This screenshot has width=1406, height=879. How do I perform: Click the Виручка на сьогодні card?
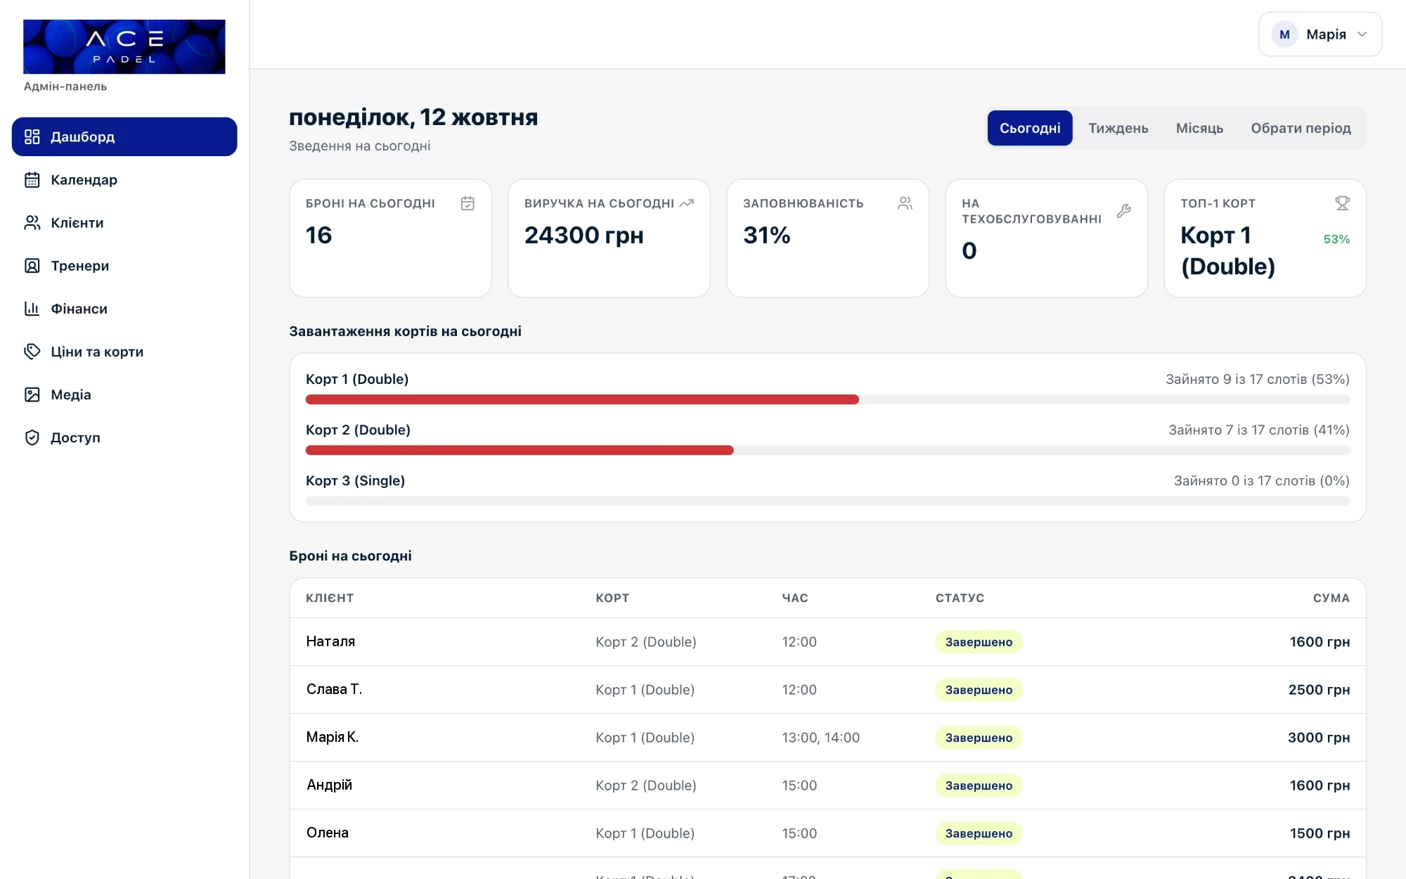[x=609, y=238]
